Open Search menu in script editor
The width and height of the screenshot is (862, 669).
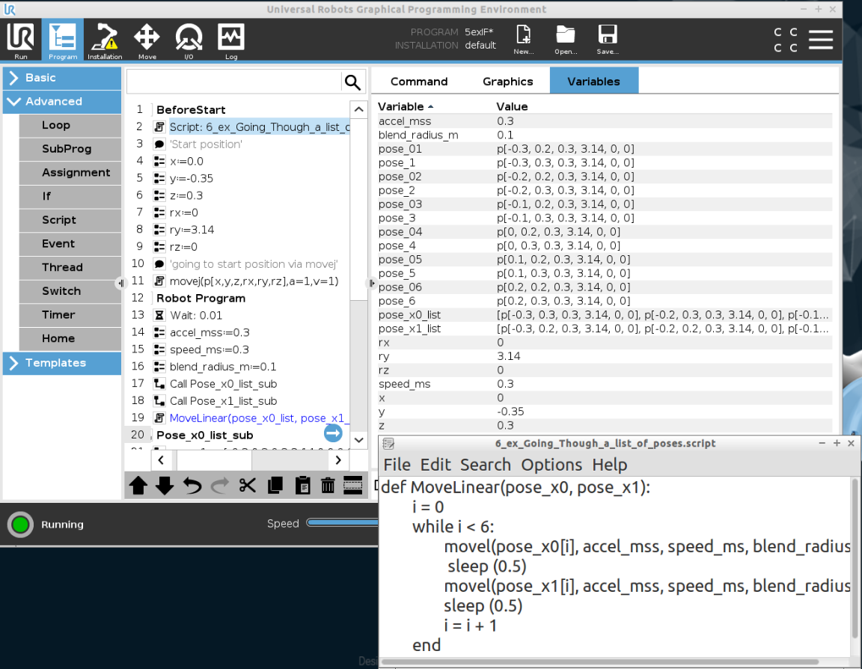(x=486, y=465)
